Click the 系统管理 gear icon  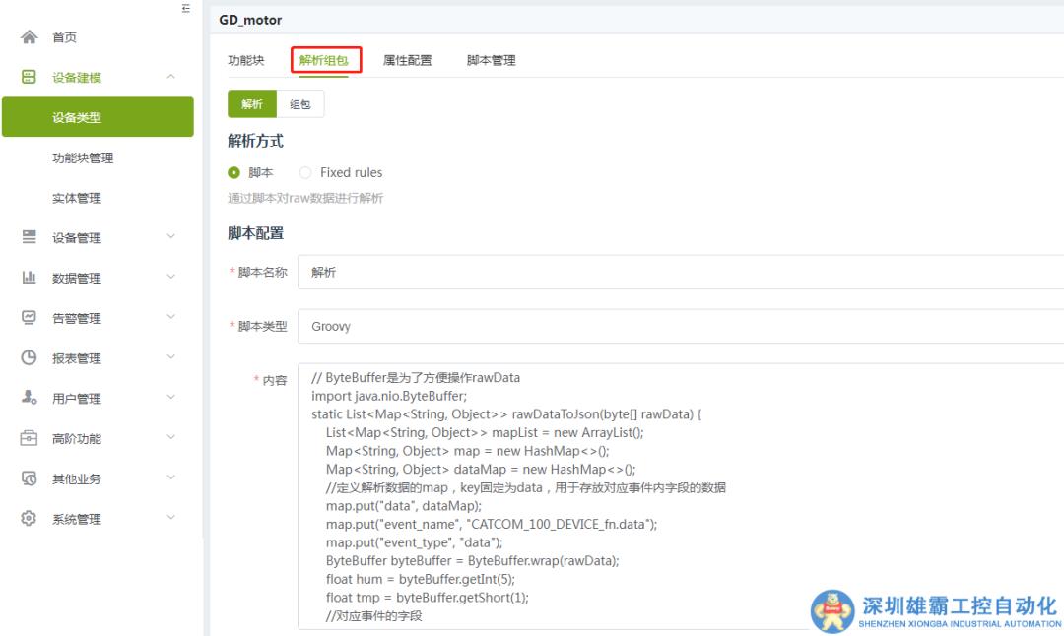click(x=29, y=519)
